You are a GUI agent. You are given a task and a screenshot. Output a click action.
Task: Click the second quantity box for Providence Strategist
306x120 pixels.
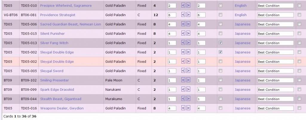[201, 15]
